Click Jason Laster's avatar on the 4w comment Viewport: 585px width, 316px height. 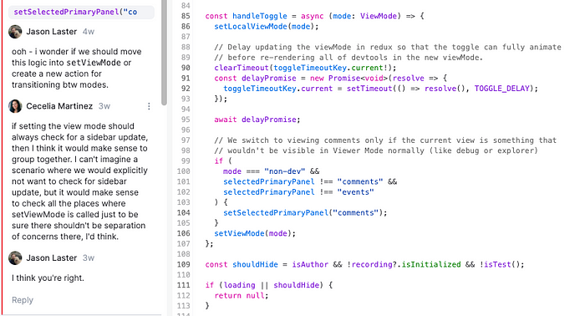15,32
